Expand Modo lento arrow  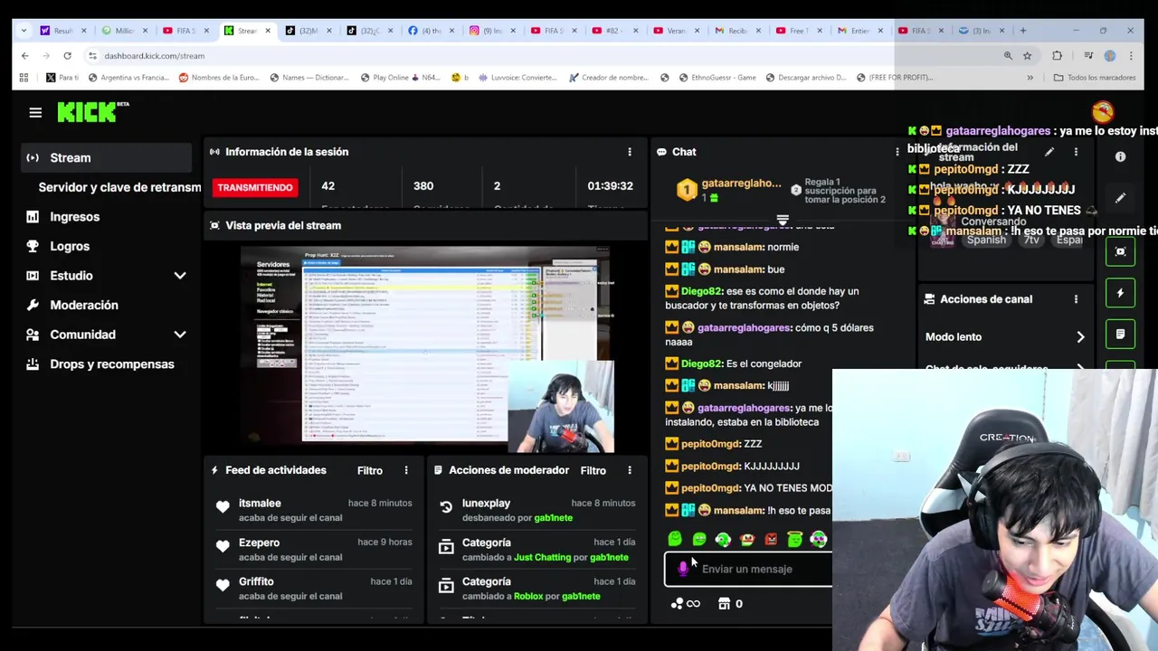1080,337
